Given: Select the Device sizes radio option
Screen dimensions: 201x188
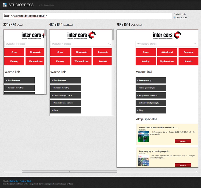Looking at the screenshot, I should (175, 18).
